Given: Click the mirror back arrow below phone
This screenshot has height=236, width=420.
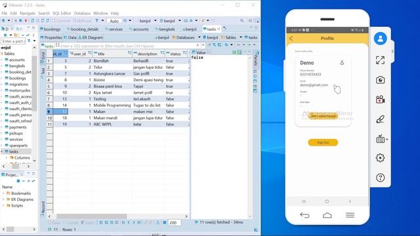Looking at the screenshot, I should [304, 215].
